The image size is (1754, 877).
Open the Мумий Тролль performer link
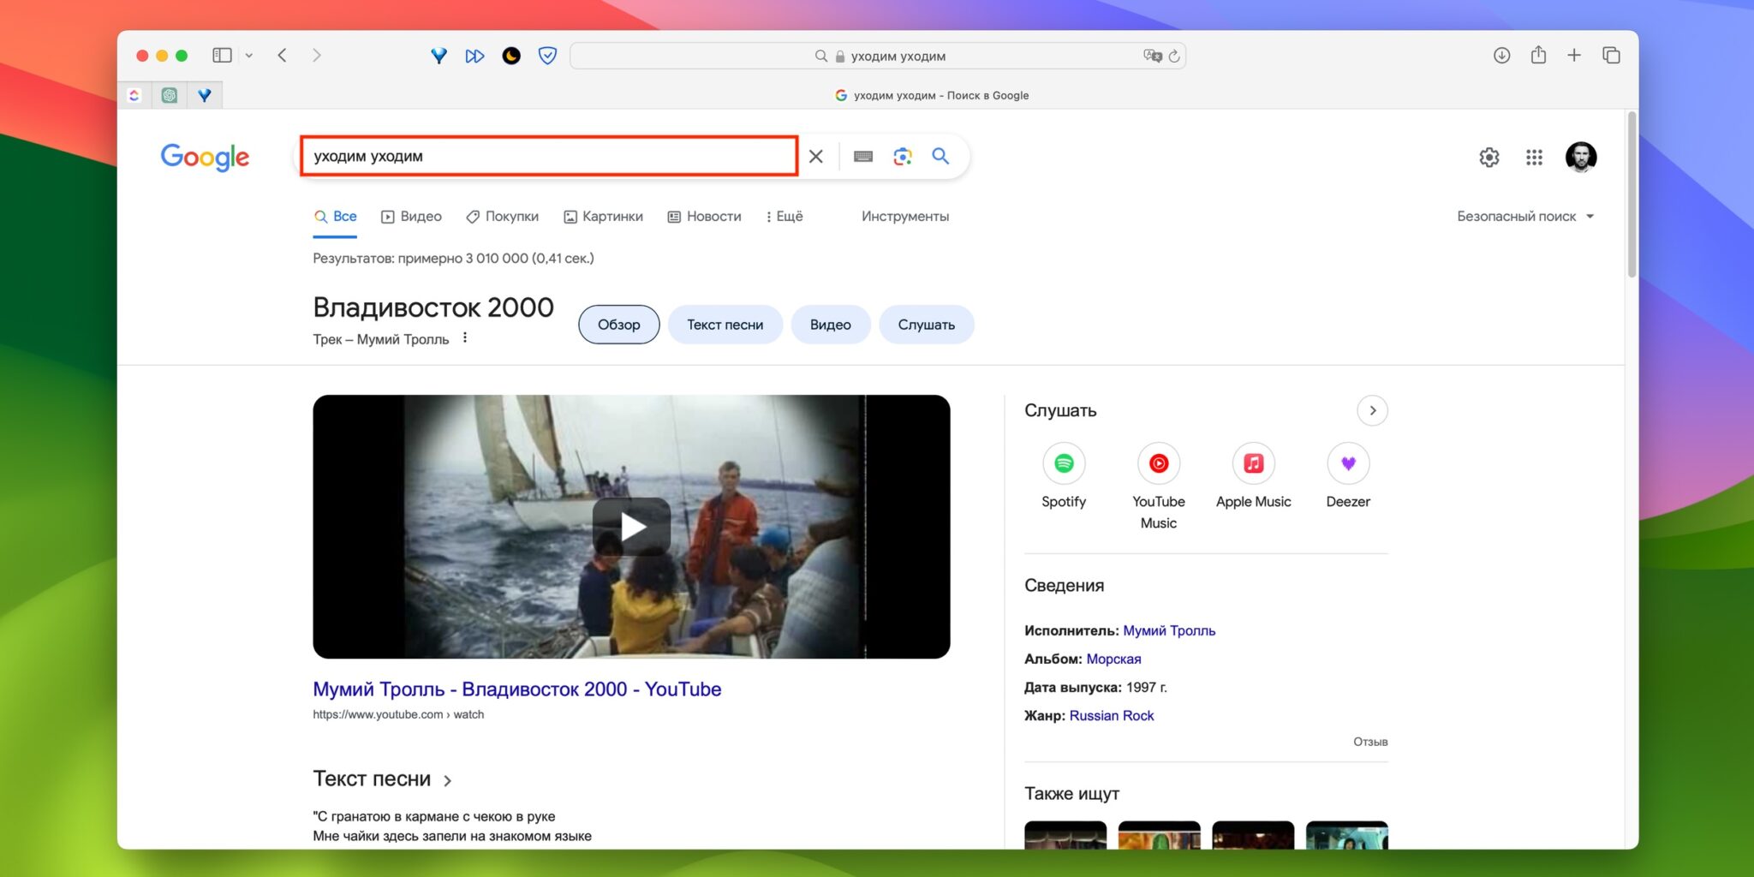[1169, 631]
